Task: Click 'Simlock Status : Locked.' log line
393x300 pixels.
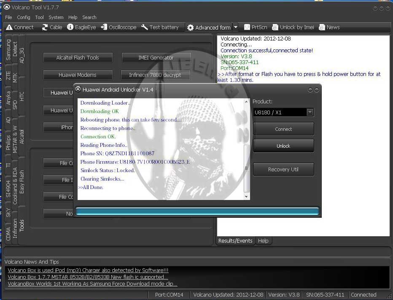Action: coord(108,170)
